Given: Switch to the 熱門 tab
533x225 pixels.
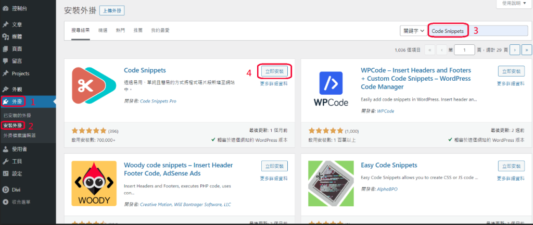Looking at the screenshot, I should coord(120,30).
